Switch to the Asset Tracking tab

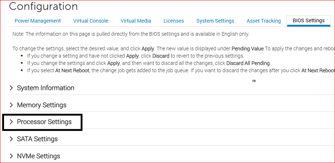tap(264, 21)
